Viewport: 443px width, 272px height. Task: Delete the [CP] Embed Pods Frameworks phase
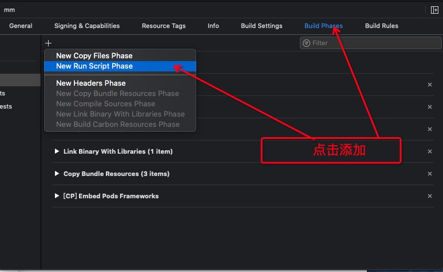pos(430,196)
